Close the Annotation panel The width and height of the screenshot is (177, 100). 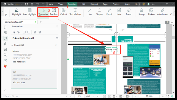[x=57, y=27]
